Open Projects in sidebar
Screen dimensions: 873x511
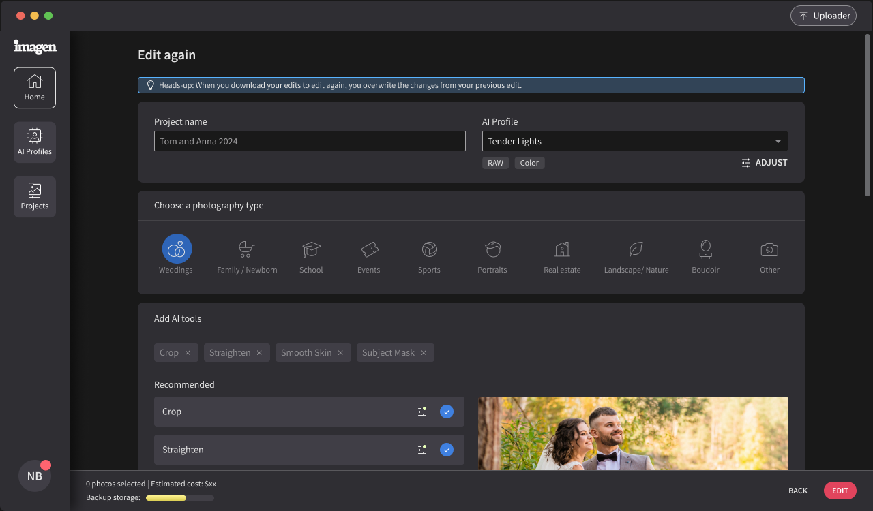[35, 197]
